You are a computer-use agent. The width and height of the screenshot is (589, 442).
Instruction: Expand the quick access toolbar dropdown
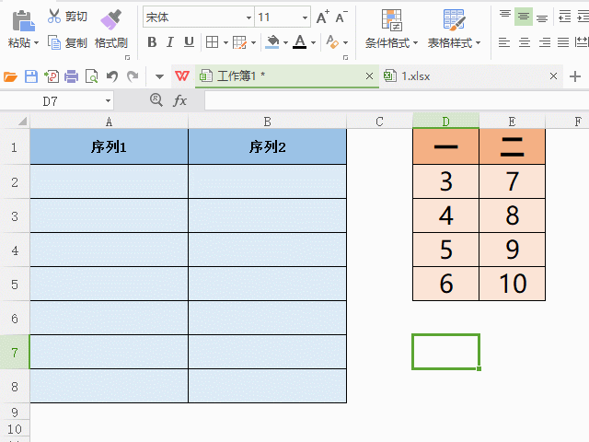pos(159,76)
